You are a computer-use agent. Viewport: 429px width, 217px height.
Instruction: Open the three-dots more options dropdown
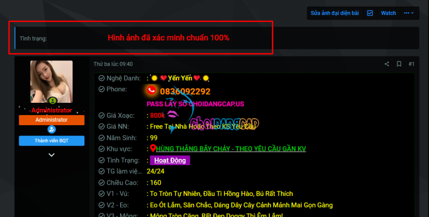pos(409,13)
